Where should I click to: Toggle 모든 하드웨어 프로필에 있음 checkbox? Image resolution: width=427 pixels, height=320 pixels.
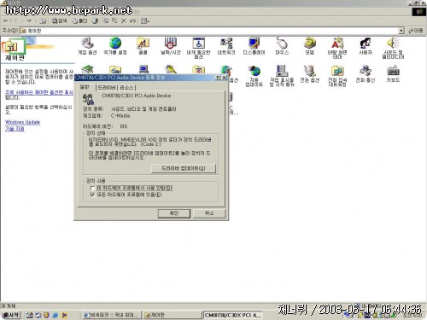pos(92,195)
